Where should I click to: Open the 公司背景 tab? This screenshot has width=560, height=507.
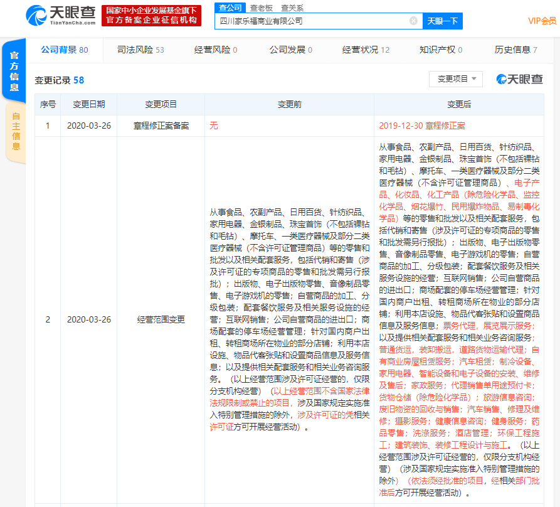point(64,50)
